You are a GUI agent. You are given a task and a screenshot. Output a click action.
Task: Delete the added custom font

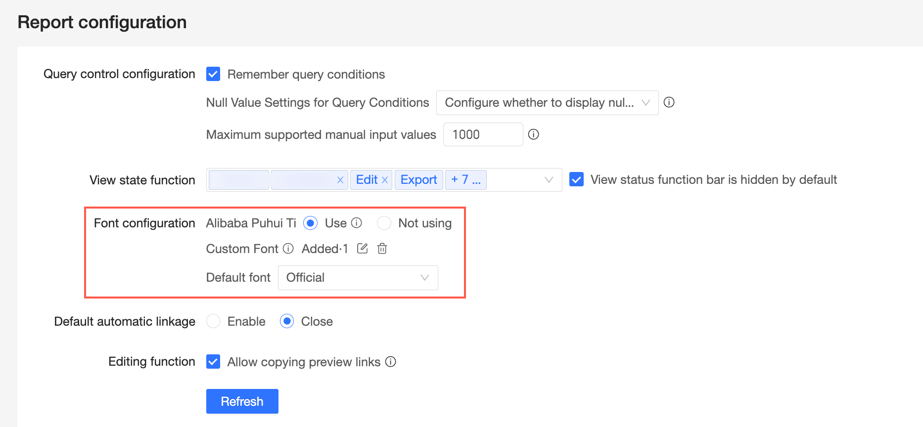click(382, 249)
